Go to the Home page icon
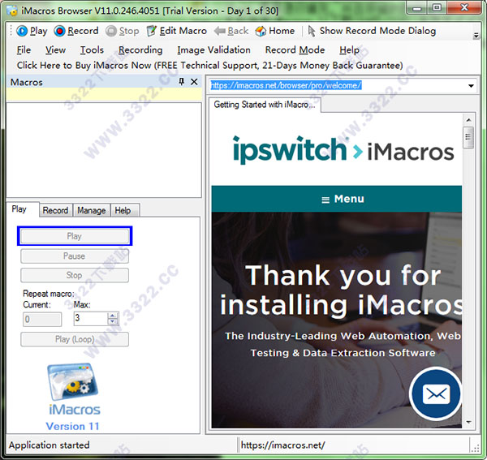Image resolution: width=487 pixels, height=460 pixels. coord(261,31)
